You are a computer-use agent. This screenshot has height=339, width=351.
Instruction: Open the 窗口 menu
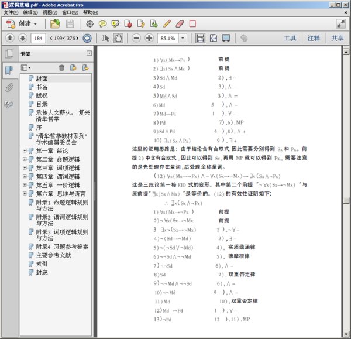pyautogui.click(x=70, y=12)
